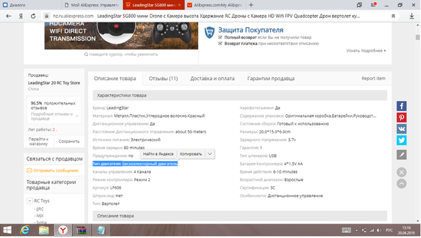
Task: Open the Доставка и оплата tab
Action: click(x=212, y=78)
